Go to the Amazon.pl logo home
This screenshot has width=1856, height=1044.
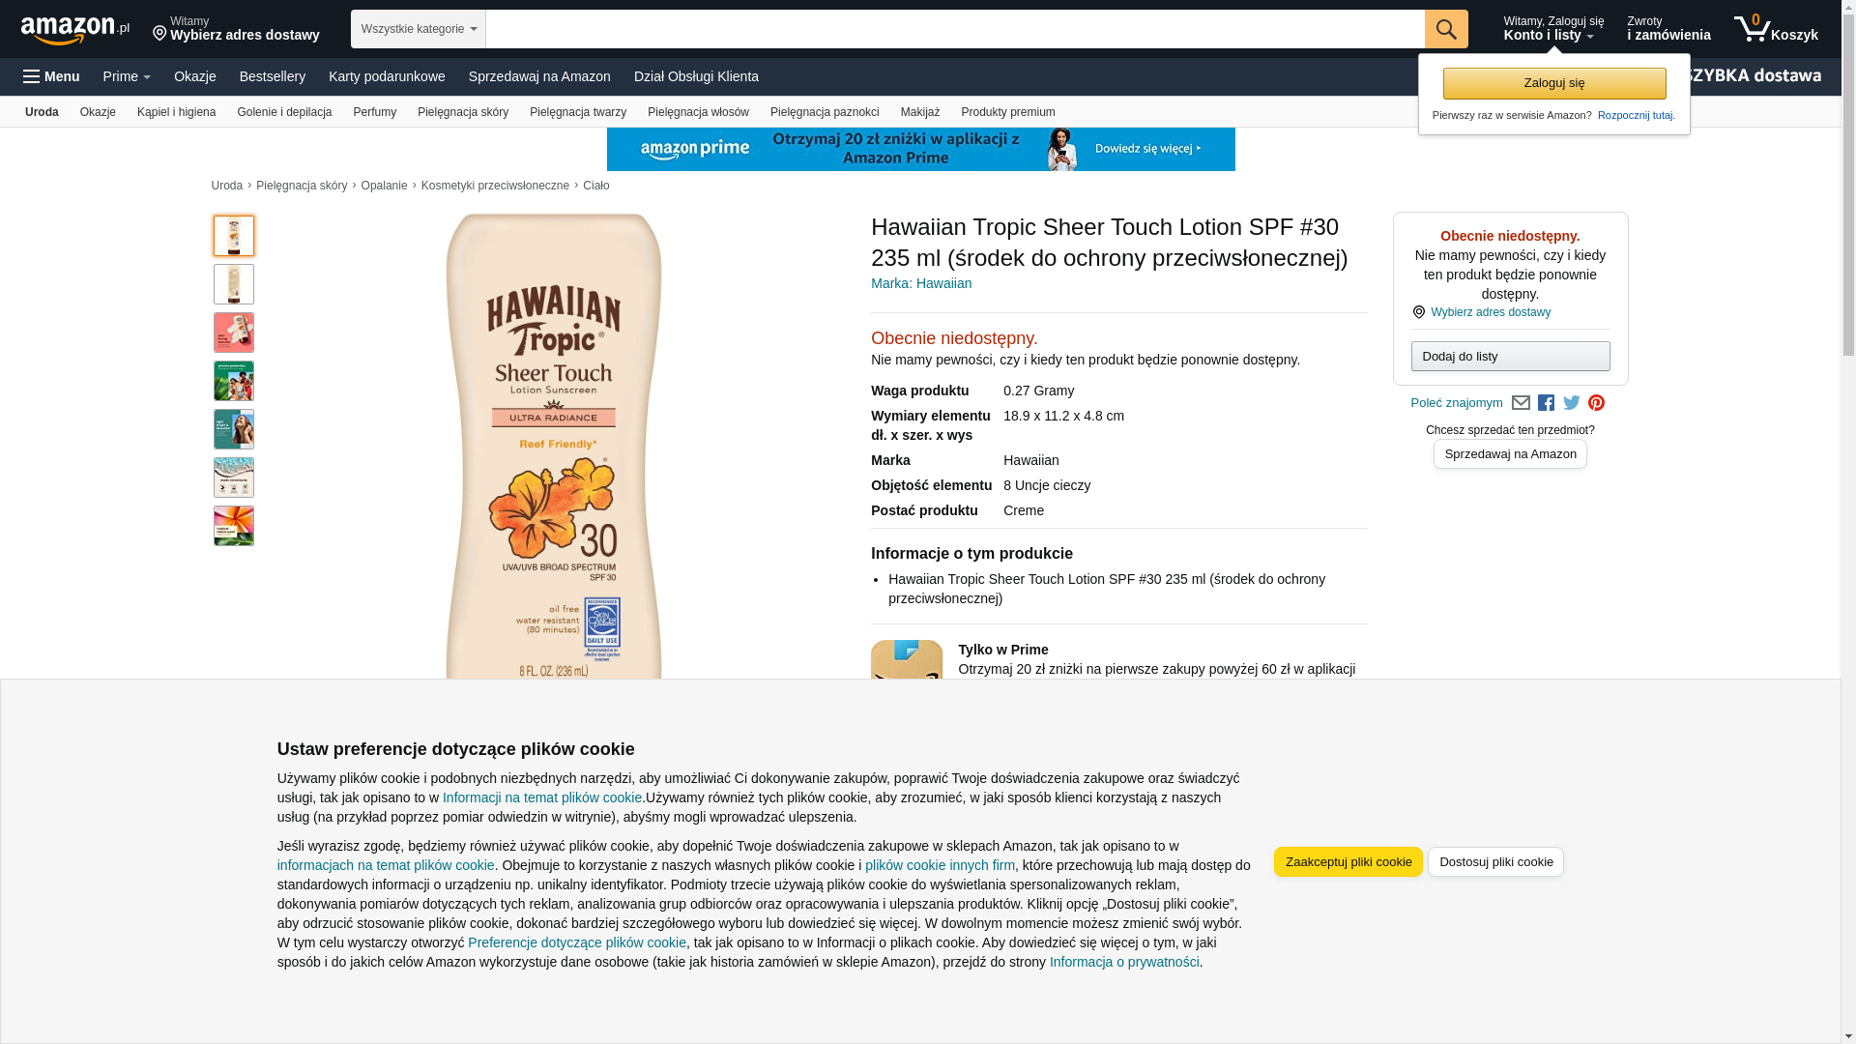pyautogui.click(x=75, y=30)
